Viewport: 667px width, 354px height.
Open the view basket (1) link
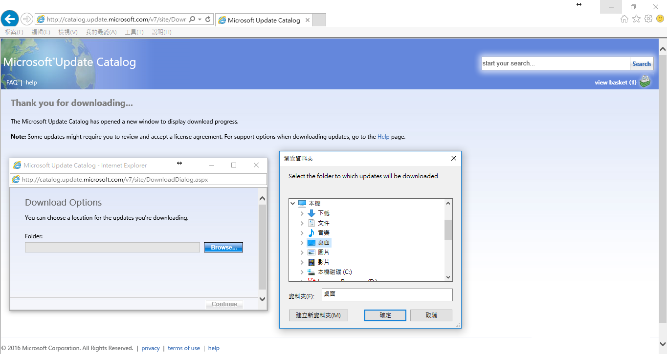[x=616, y=83]
